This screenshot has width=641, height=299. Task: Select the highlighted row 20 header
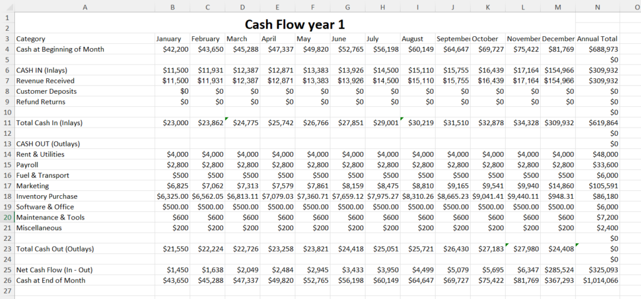pyautogui.click(x=6, y=217)
